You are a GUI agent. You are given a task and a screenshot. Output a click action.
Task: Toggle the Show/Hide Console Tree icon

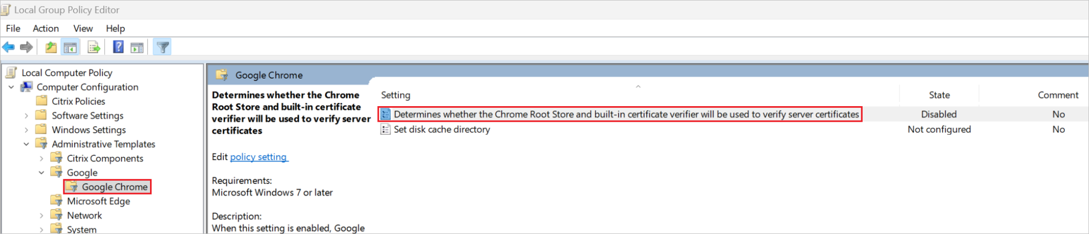(x=70, y=48)
